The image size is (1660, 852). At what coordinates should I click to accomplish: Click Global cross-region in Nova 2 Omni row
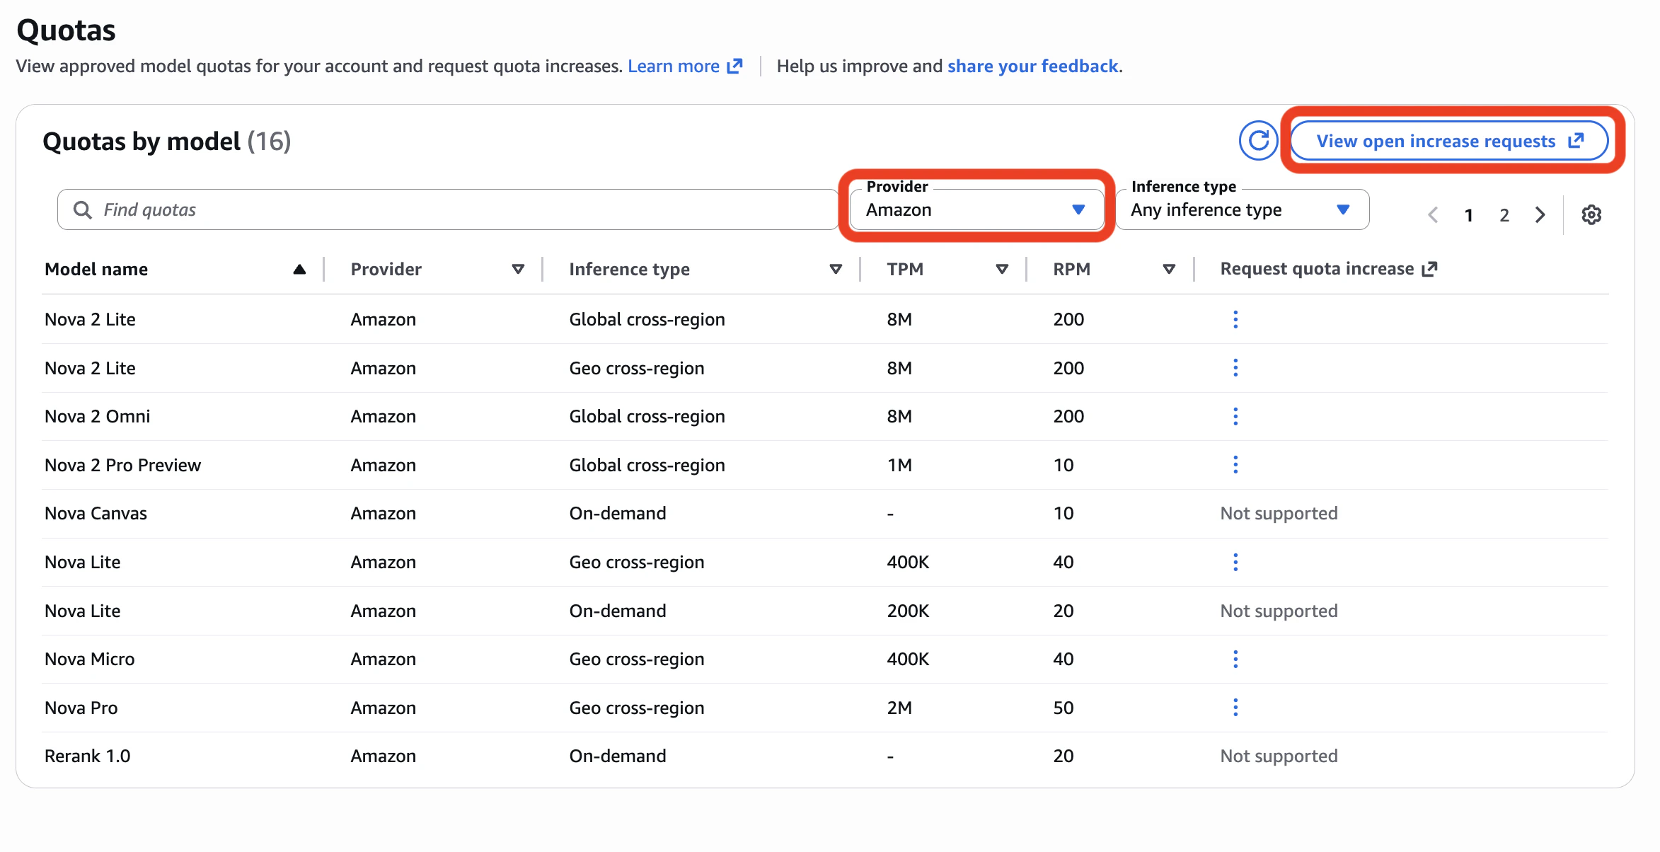647,416
